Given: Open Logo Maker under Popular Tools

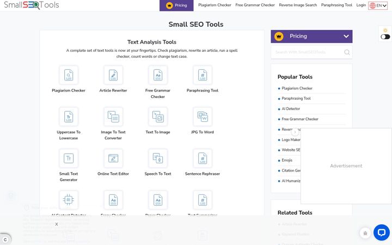Looking at the screenshot, I should (x=291, y=140).
